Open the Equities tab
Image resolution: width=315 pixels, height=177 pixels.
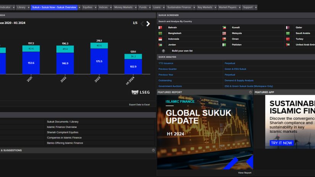click(x=87, y=7)
